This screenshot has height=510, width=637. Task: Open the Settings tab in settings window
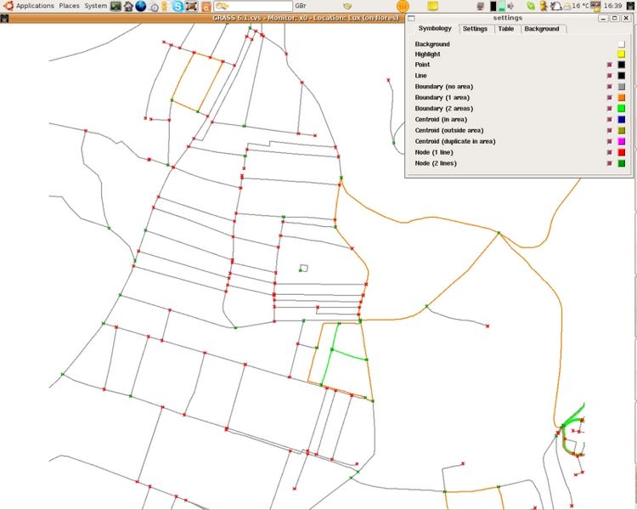click(x=475, y=29)
